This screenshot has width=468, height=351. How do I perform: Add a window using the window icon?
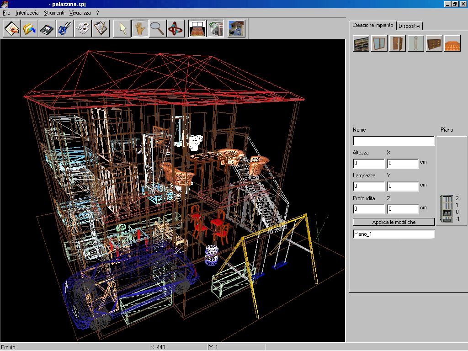pyautogui.click(x=379, y=43)
